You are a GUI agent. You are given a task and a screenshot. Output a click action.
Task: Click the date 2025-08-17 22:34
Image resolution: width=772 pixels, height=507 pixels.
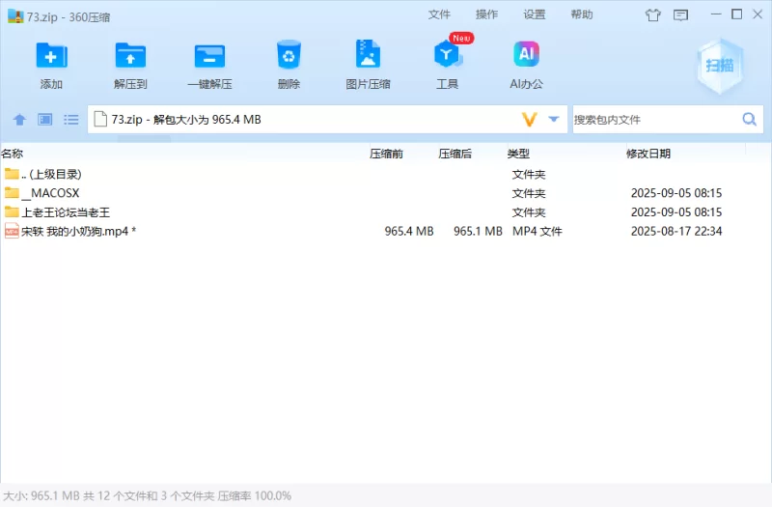676,231
